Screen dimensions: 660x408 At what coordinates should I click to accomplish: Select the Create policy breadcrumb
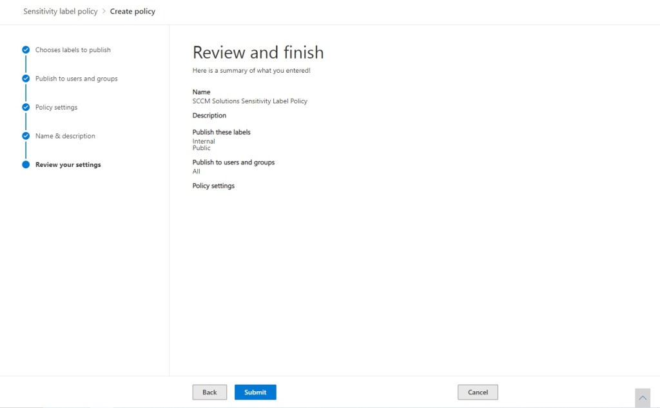point(132,11)
